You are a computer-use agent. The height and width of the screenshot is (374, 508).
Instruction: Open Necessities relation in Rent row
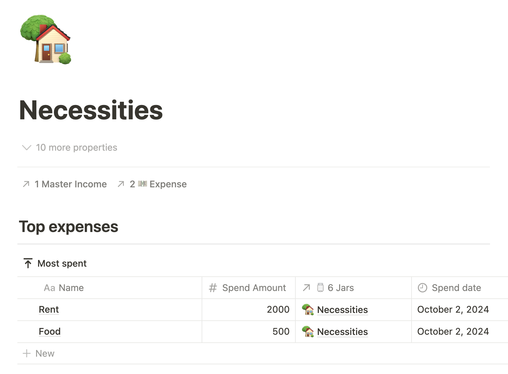click(x=342, y=310)
